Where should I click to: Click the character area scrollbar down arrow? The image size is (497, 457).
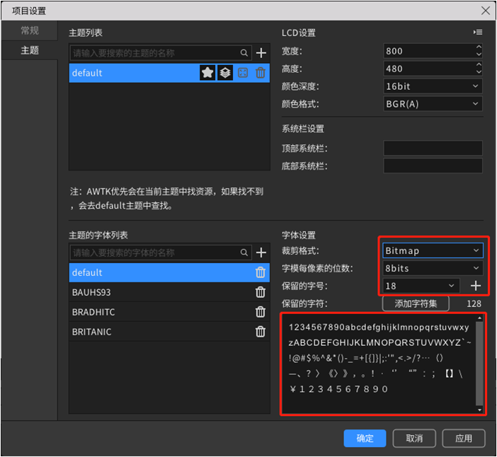[479, 410]
